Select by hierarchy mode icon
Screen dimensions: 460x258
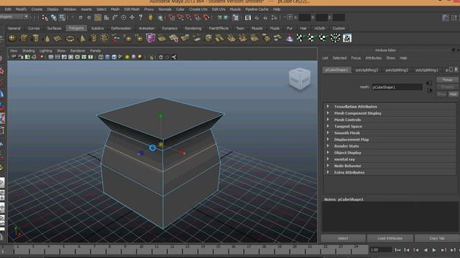[45, 17]
